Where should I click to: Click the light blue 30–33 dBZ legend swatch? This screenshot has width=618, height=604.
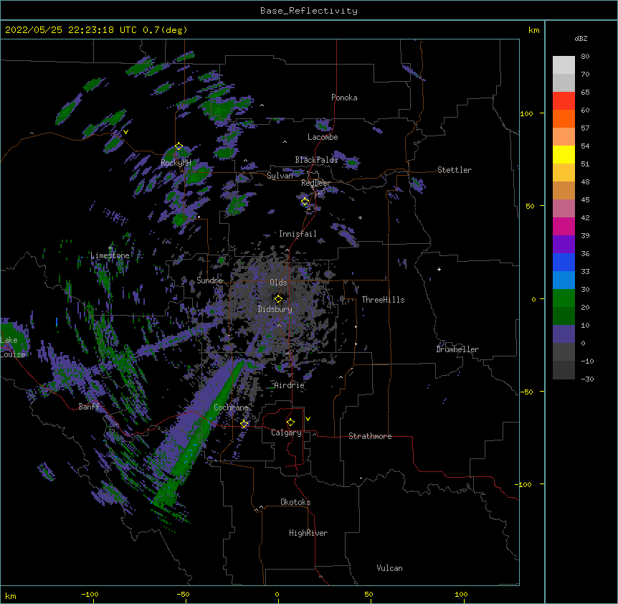coord(564,280)
